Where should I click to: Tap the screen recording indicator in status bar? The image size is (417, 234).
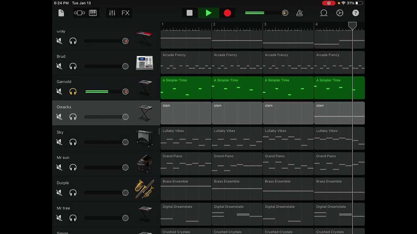[329, 3]
